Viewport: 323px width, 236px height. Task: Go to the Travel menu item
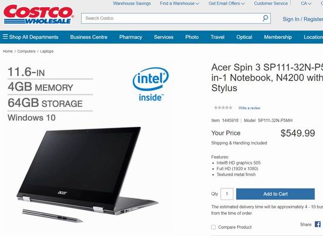(x=217, y=37)
